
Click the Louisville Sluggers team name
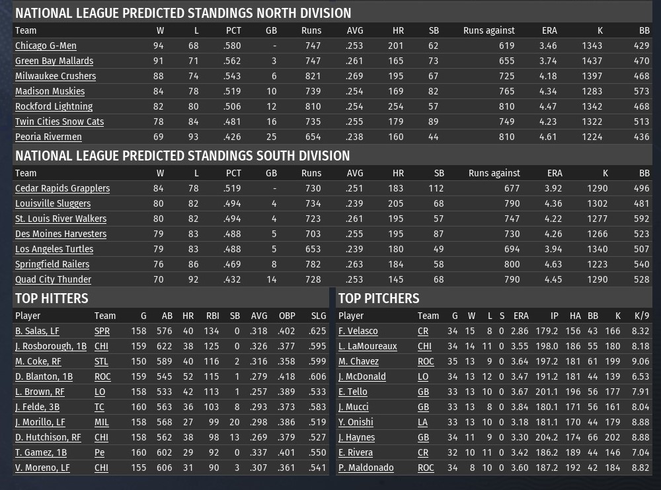click(53, 203)
